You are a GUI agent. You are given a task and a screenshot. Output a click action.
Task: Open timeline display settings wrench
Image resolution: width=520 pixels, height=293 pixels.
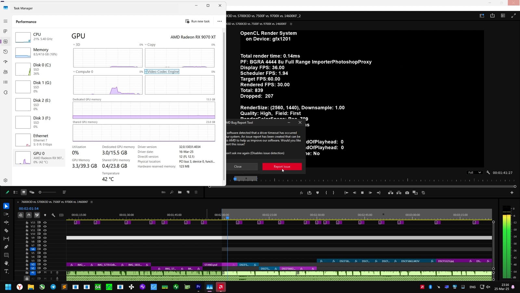[x=53, y=215]
